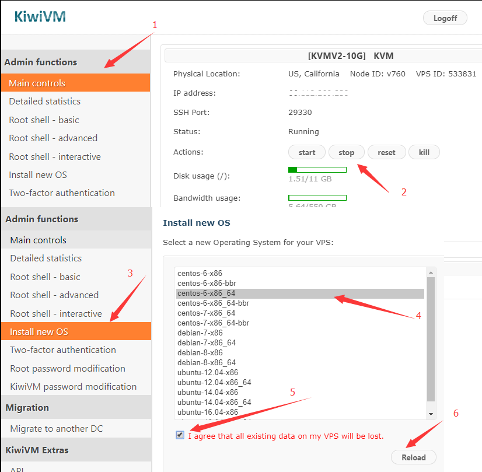Select debian-7-x86_64 in the OS list
482x472 pixels.
(x=300, y=342)
